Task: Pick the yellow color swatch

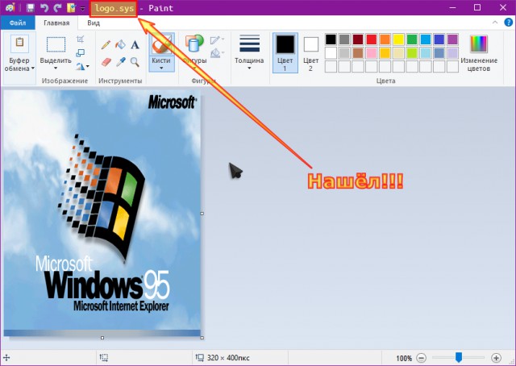Action: pos(398,40)
